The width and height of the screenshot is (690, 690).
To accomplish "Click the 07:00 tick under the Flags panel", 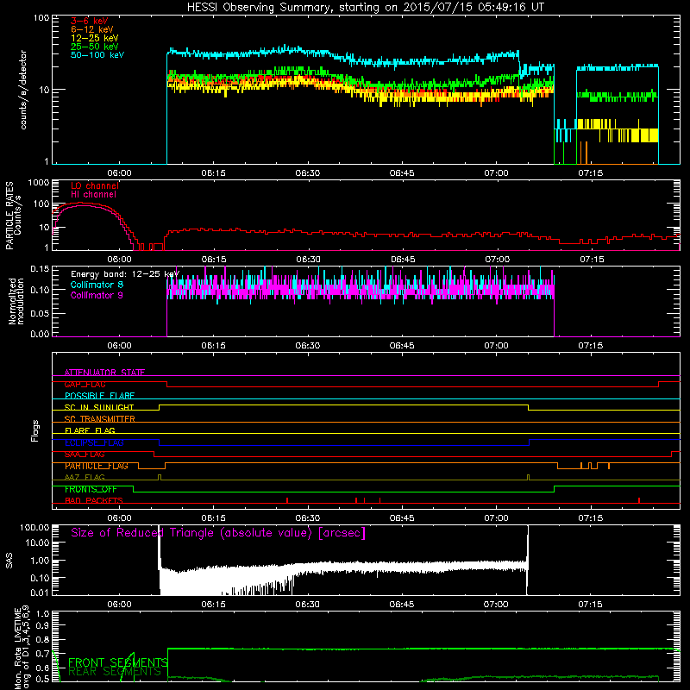I will coord(497,518).
